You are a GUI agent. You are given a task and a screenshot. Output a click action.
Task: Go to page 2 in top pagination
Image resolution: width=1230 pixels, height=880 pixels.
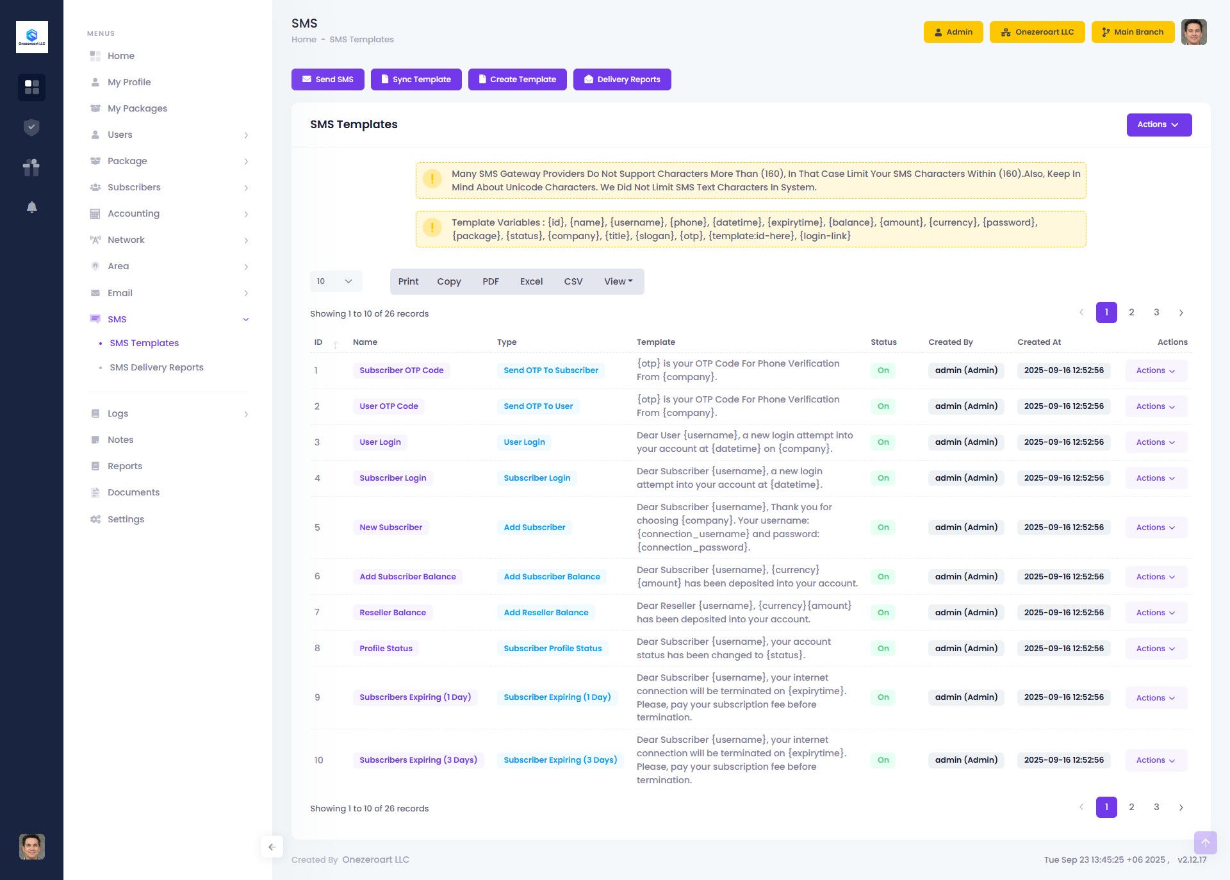coord(1131,313)
